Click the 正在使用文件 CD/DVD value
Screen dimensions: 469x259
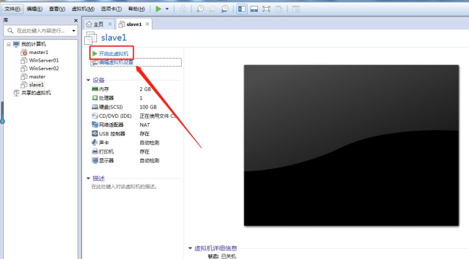click(158, 116)
